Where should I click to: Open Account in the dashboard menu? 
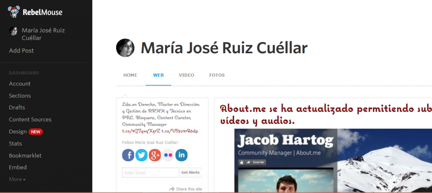point(19,84)
